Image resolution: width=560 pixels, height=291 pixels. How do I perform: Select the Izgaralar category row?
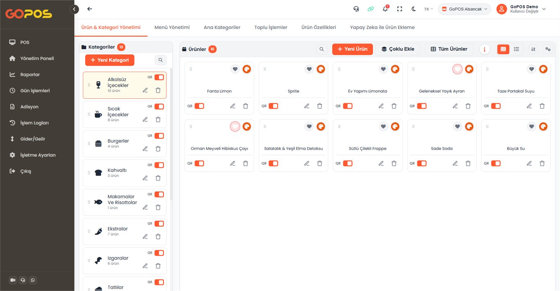[x=125, y=261]
